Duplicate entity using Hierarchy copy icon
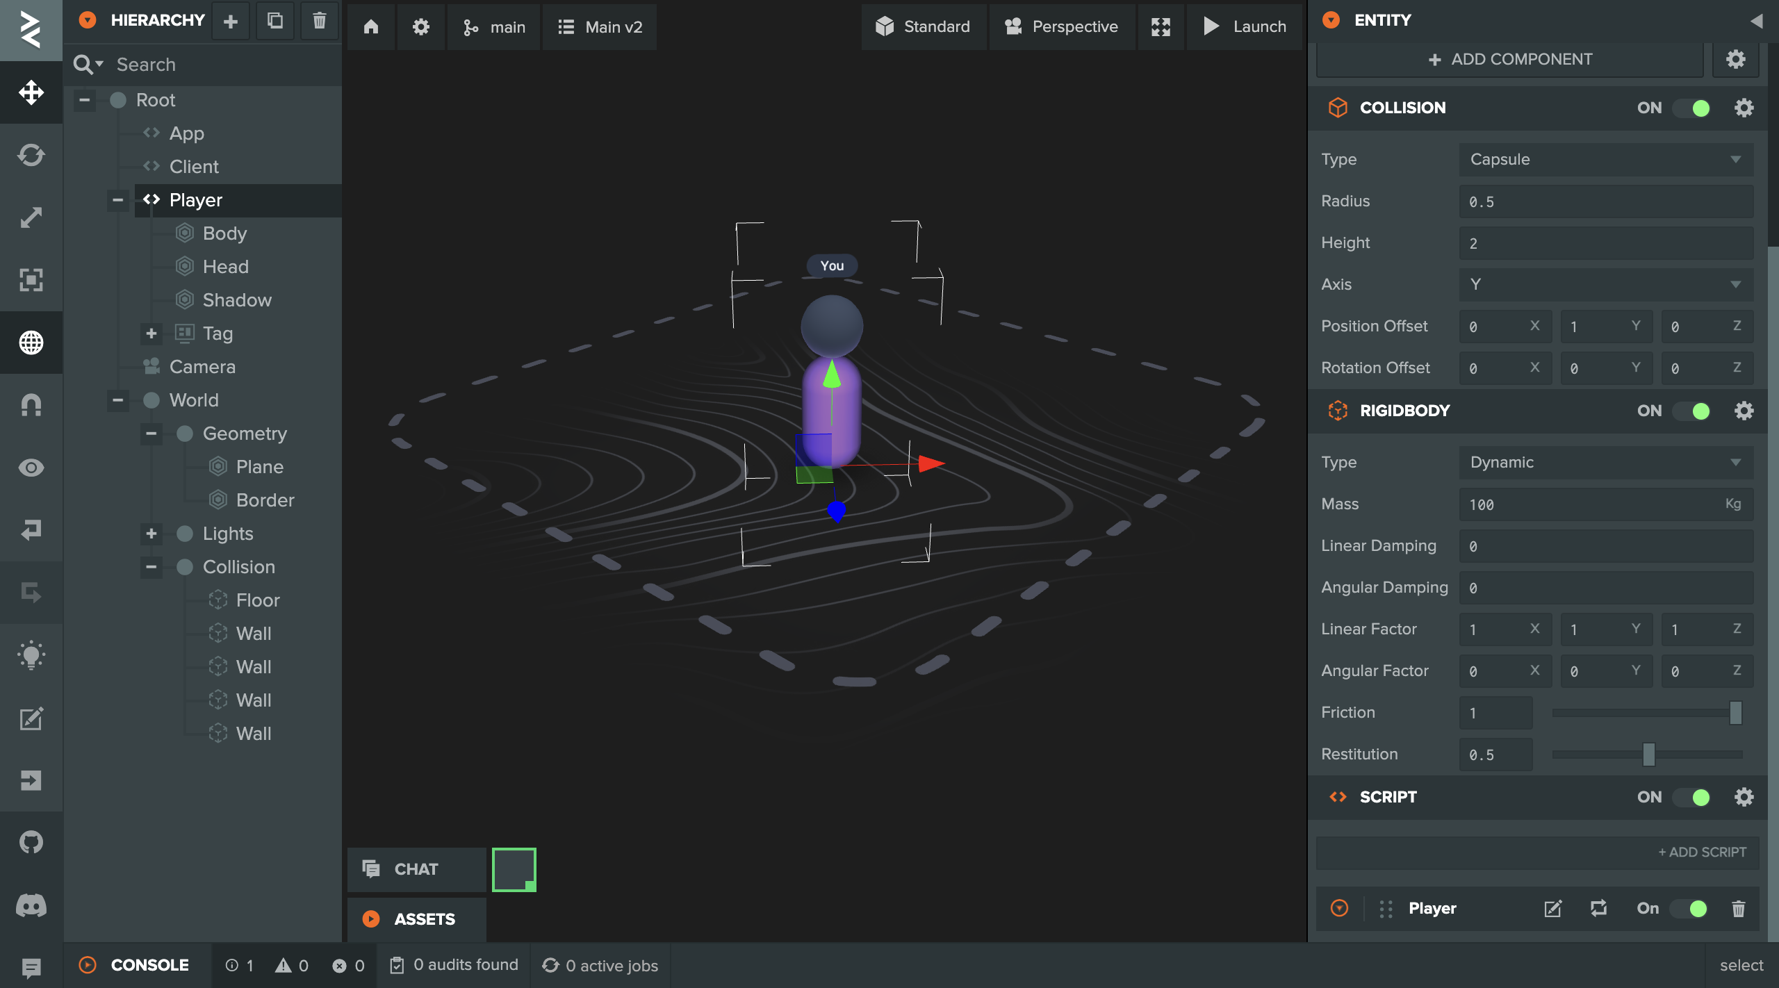The width and height of the screenshot is (1779, 988). [275, 21]
